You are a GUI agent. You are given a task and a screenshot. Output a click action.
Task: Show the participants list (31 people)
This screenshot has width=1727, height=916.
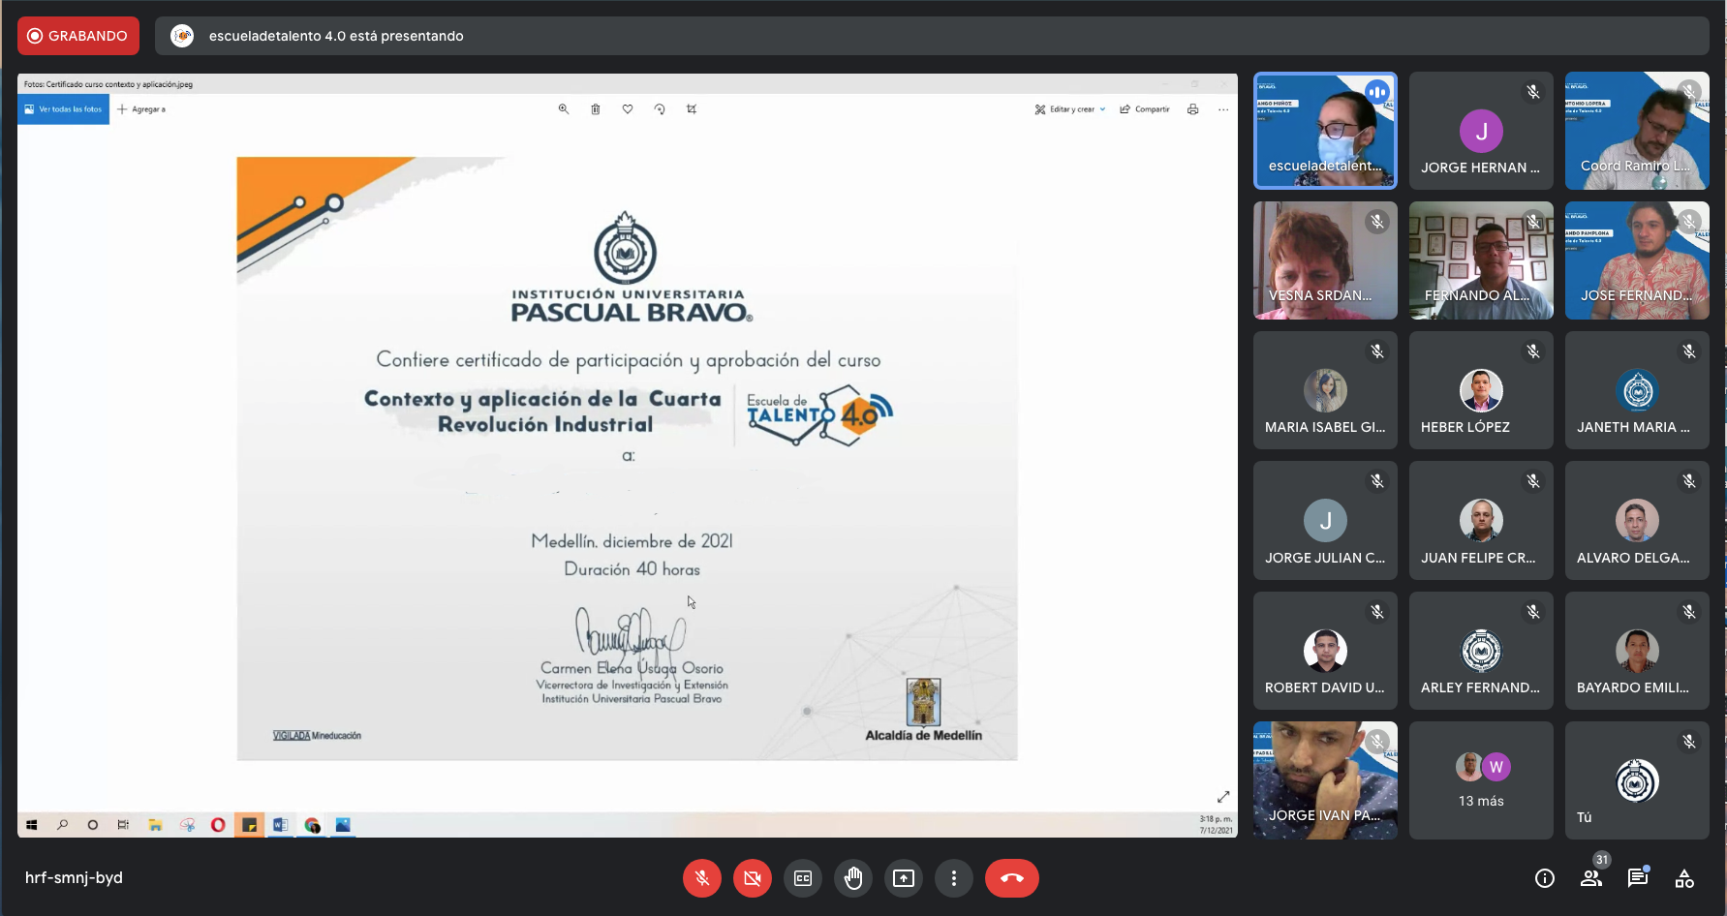1591,878
